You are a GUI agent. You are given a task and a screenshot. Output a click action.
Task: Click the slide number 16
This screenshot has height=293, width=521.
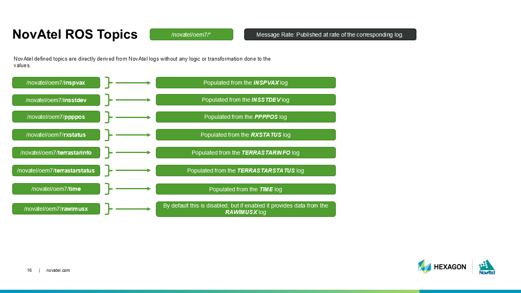[x=29, y=270]
